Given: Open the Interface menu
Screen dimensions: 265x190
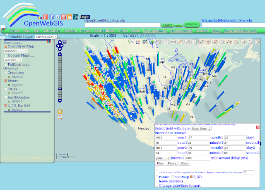Looking at the screenshot, I should pyautogui.click(x=70, y=31).
